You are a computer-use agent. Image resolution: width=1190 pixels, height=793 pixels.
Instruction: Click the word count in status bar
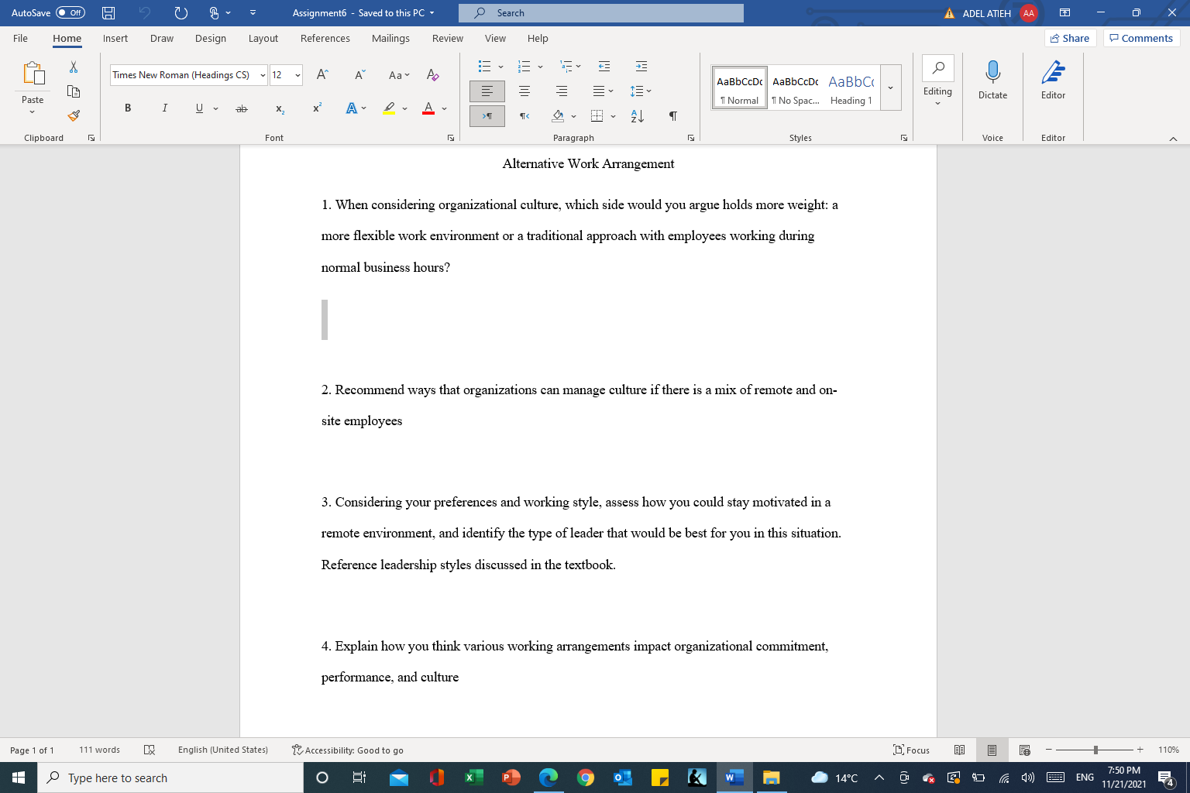(x=98, y=750)
